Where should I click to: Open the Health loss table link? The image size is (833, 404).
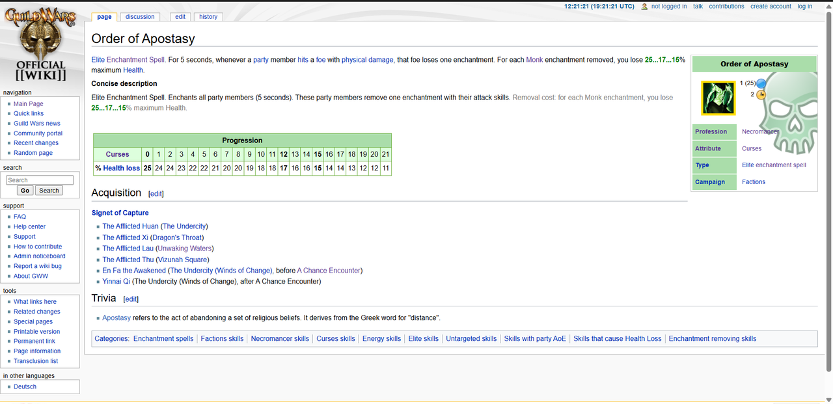pos(122,168)
